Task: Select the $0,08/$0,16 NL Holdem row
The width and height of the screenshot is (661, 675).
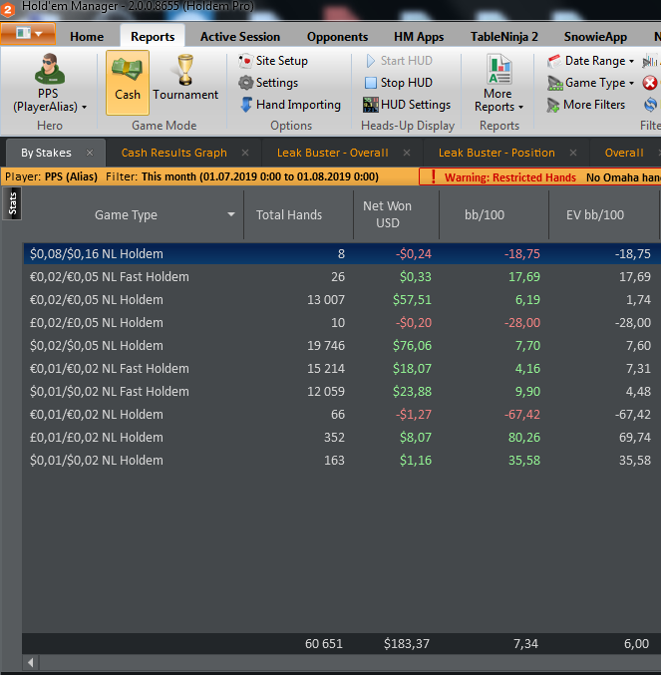Action: (x=342, y=253)
